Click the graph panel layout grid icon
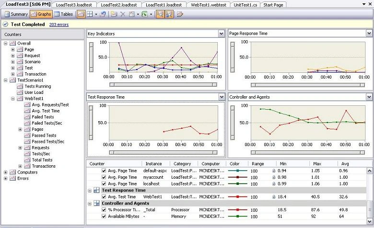 coord(90,14)
